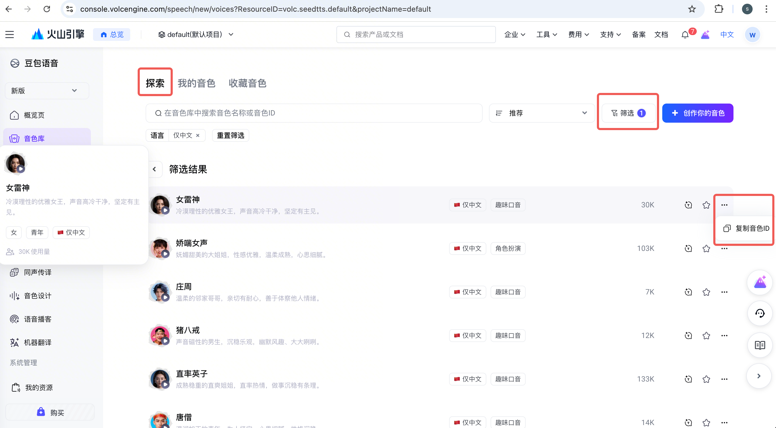Remove the 仅中文 language filter
The width and height of the screenshot is (776, 428).
(198, 135)
